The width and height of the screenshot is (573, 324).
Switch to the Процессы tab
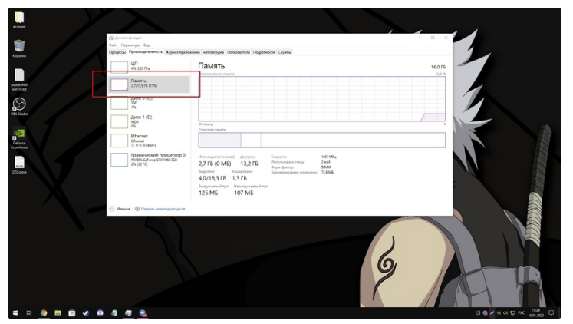(117, 52)
